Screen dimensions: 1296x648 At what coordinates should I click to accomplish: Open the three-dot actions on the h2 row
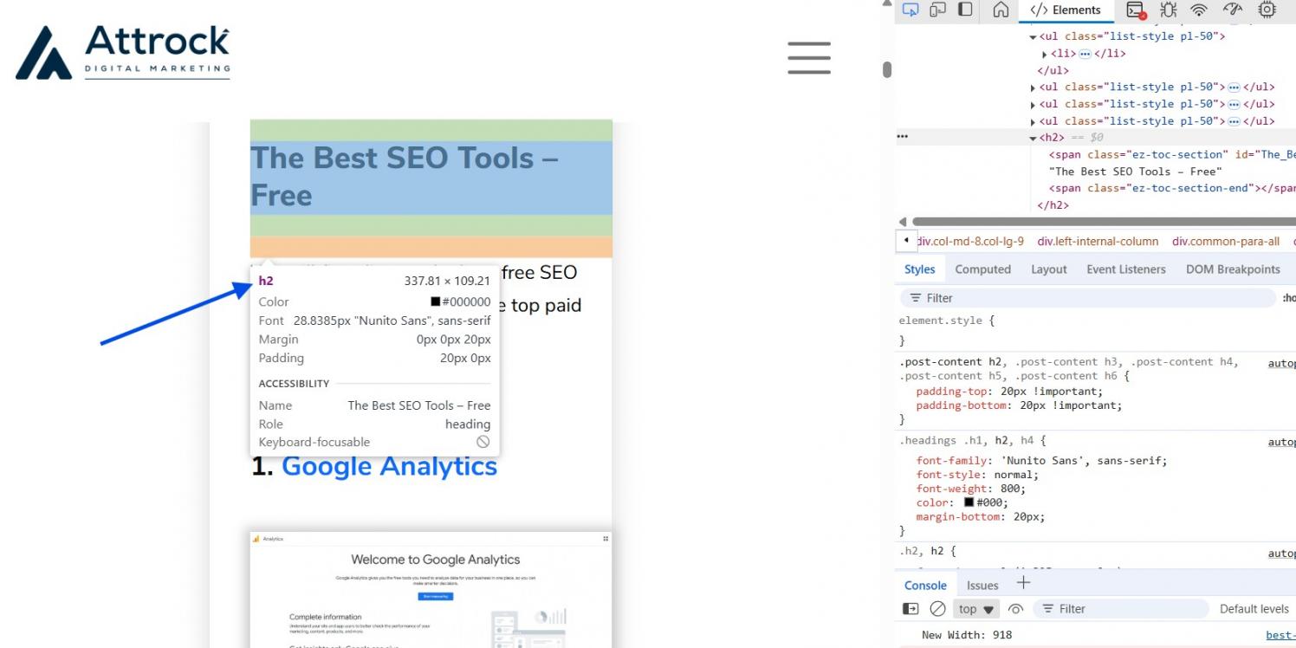coord(904,137)
